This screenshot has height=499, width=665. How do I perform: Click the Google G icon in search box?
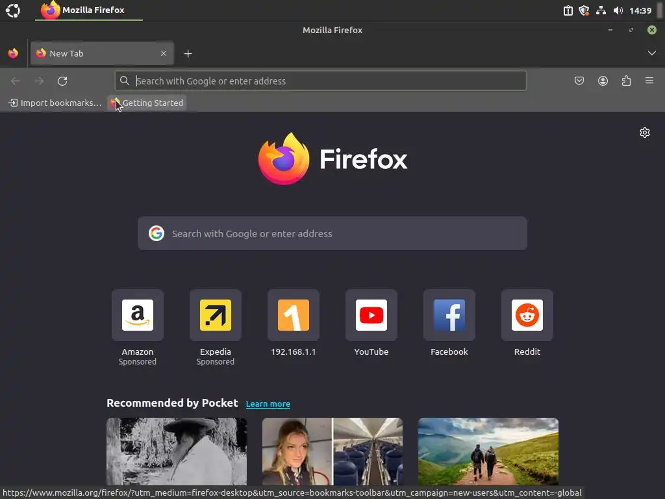click(x=157, y=233)
